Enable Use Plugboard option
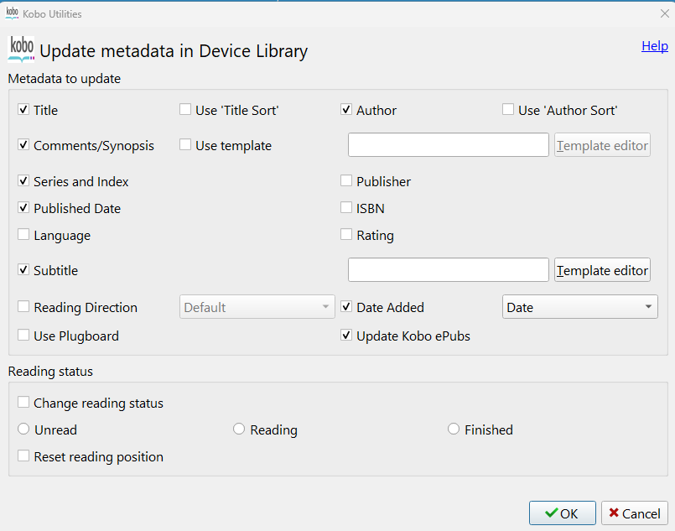This screenshot has width=675, height=531. 23,336
